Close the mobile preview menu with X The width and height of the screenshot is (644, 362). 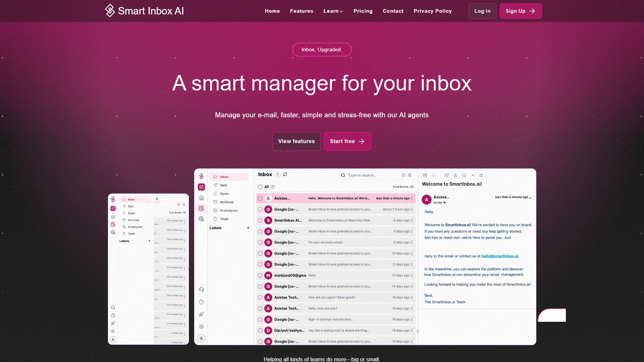tap(157, 199)
